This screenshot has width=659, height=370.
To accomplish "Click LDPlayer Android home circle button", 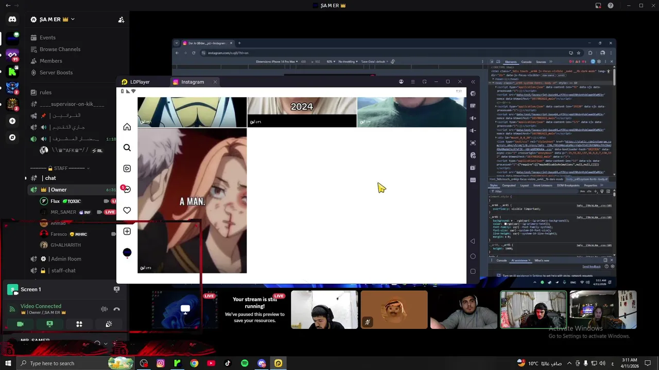I will point(473,256).
